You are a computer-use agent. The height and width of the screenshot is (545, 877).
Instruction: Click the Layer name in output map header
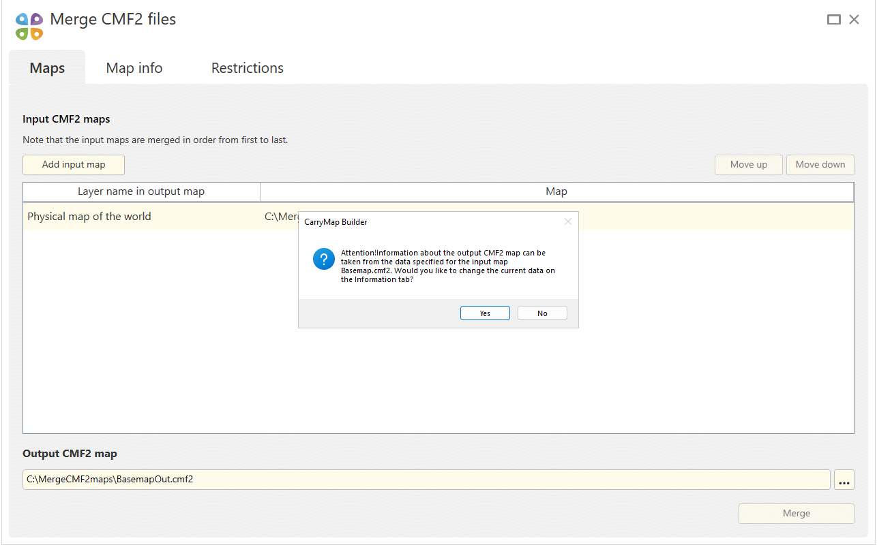point(141,191)
